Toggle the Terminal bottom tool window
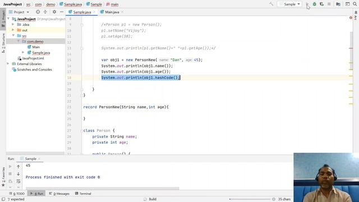Image resolution: width=359 pixels, height=202 pixels. coord(83,194)
